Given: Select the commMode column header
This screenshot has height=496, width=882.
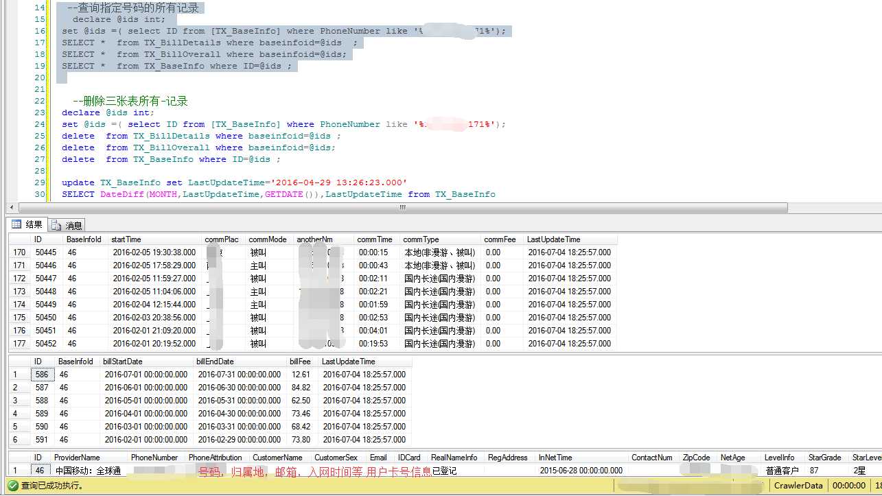Looking at the screenshot, I should click(270, 239).
